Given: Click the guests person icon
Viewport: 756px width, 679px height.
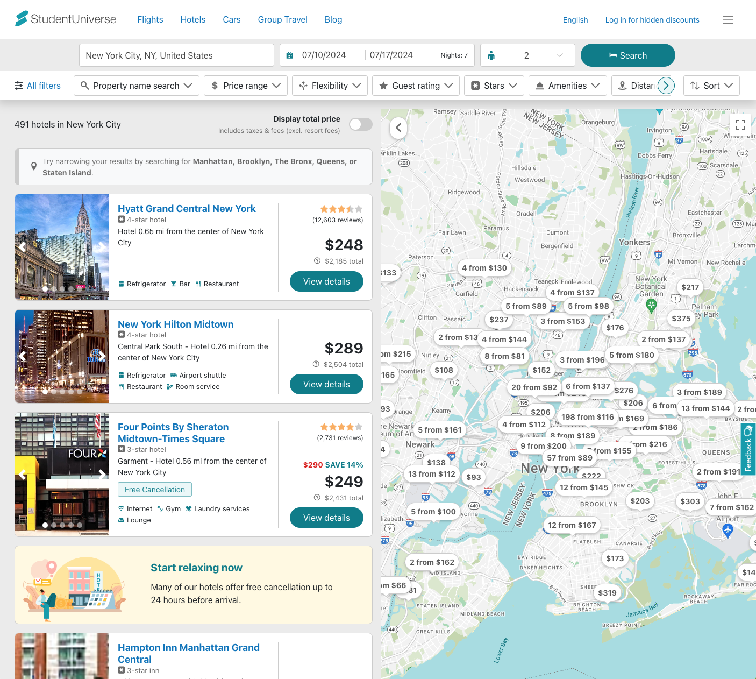Looking at the screenshot, I should [x=491, y=55].
